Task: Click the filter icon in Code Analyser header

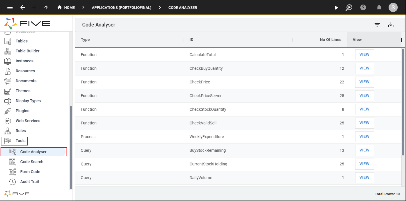Action: [377, 25]
